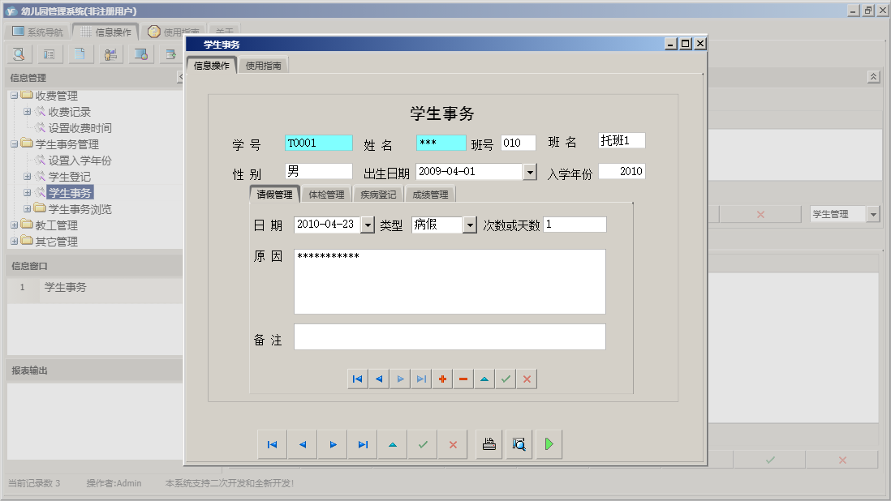Click the red plus icon to add leave record

pos(442,378)
